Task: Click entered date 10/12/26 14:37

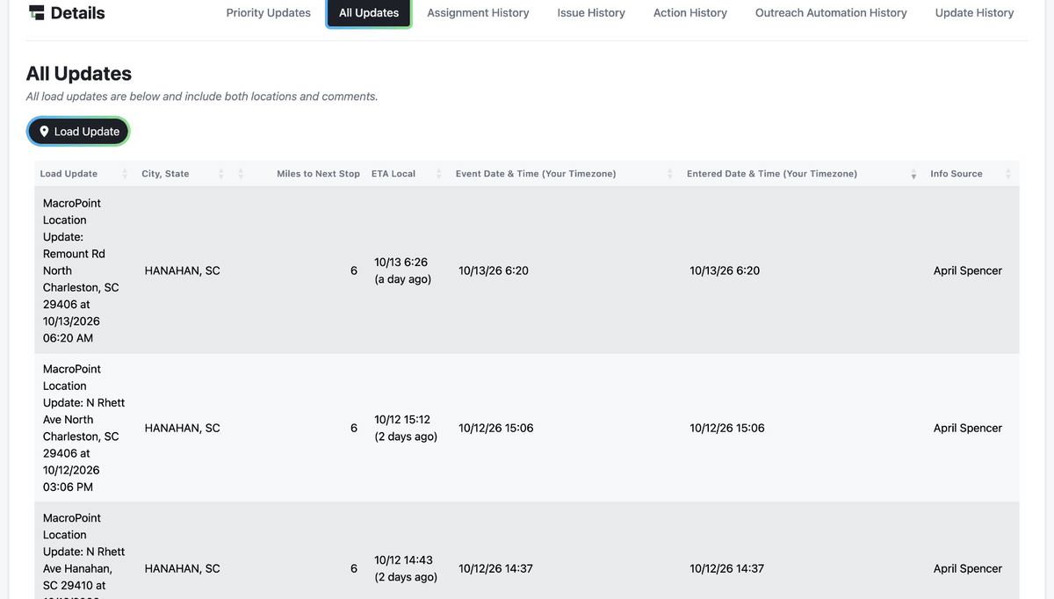Action: coord(727,568)
